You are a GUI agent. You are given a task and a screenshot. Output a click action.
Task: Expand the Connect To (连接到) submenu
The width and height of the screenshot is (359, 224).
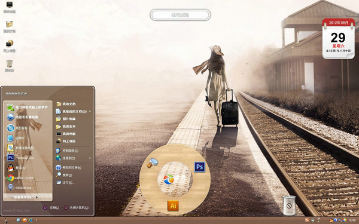click(x=73, y=158)
